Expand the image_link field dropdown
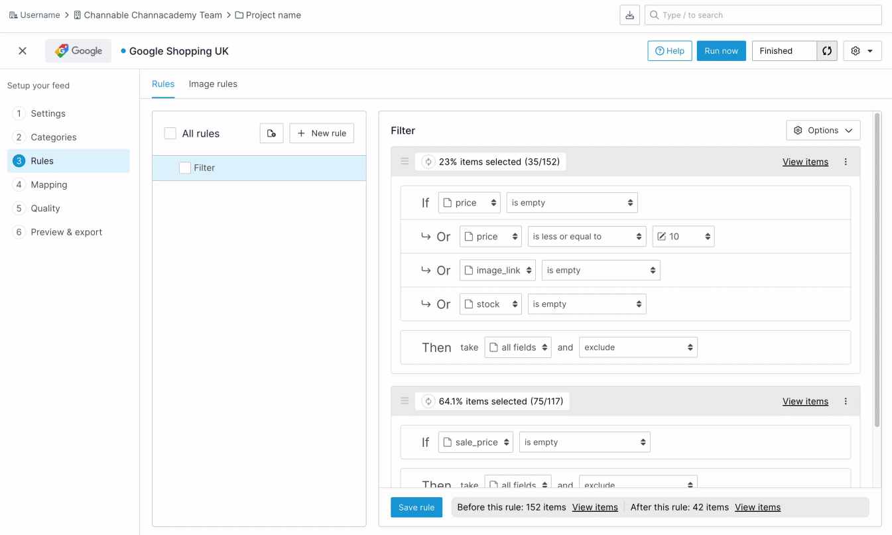Screen dimensions: 892x535 (x=497, y=270)
